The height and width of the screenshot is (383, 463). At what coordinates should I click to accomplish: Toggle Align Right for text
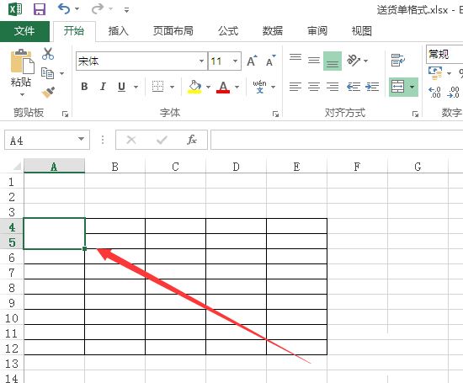333,87
